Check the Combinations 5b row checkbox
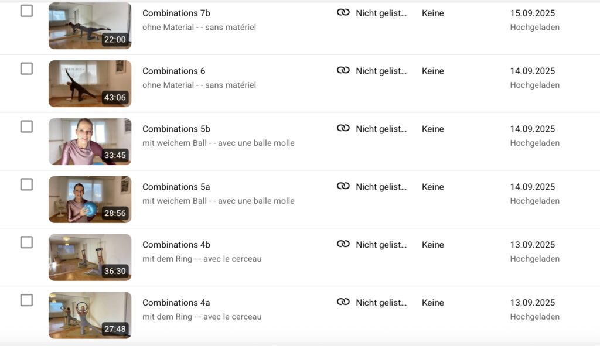 (x=26, y=126)
